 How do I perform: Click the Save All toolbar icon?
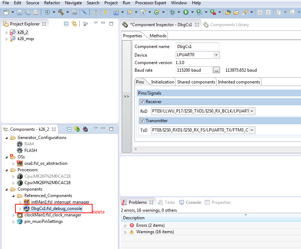[x=28, y=13]
